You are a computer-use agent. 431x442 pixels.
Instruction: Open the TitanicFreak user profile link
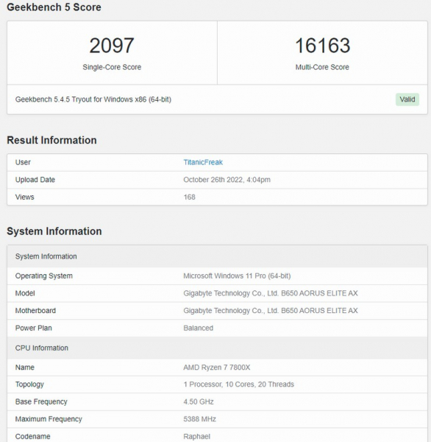(x=203, y=162)
